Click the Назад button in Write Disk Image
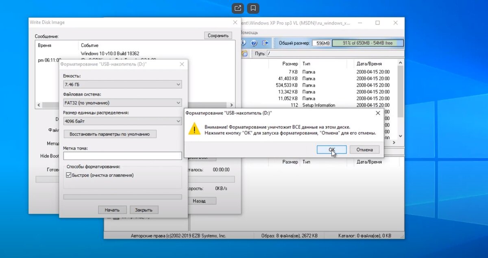 click(x=199, y=201)
